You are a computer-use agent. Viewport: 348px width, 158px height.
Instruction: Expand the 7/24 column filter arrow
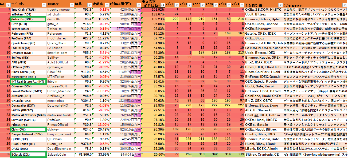[x=242, y=5]
